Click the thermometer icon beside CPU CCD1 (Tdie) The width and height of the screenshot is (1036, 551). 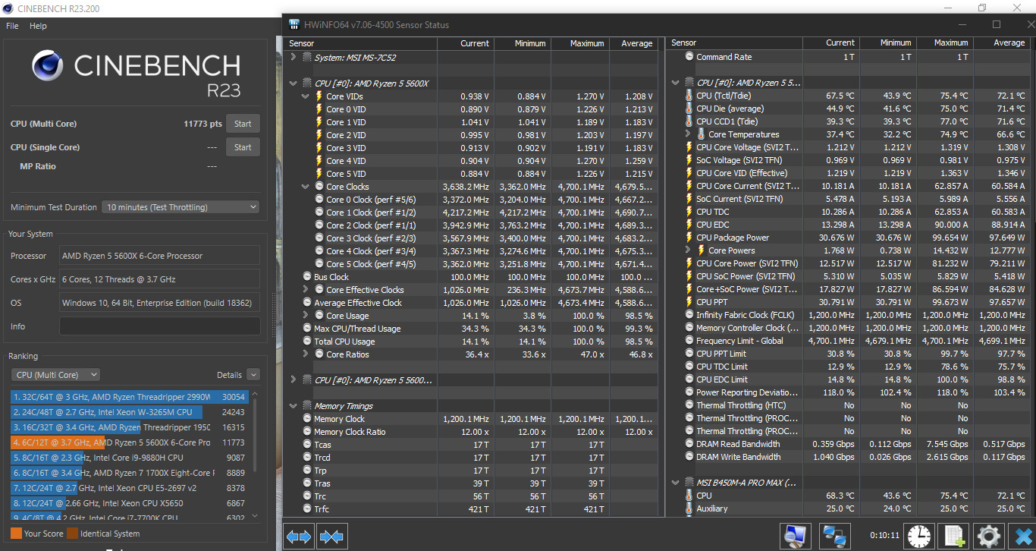click(x=689, y=121)
